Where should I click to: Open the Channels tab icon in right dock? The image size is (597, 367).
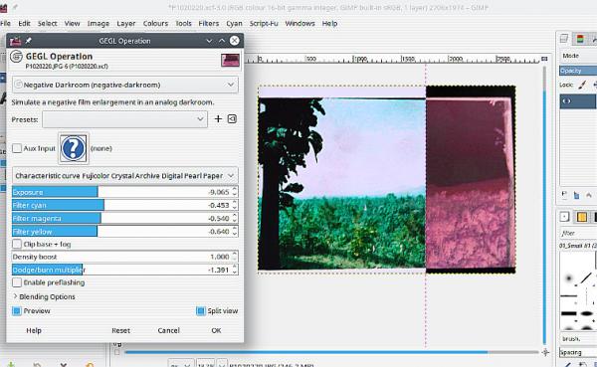[580, 39]
